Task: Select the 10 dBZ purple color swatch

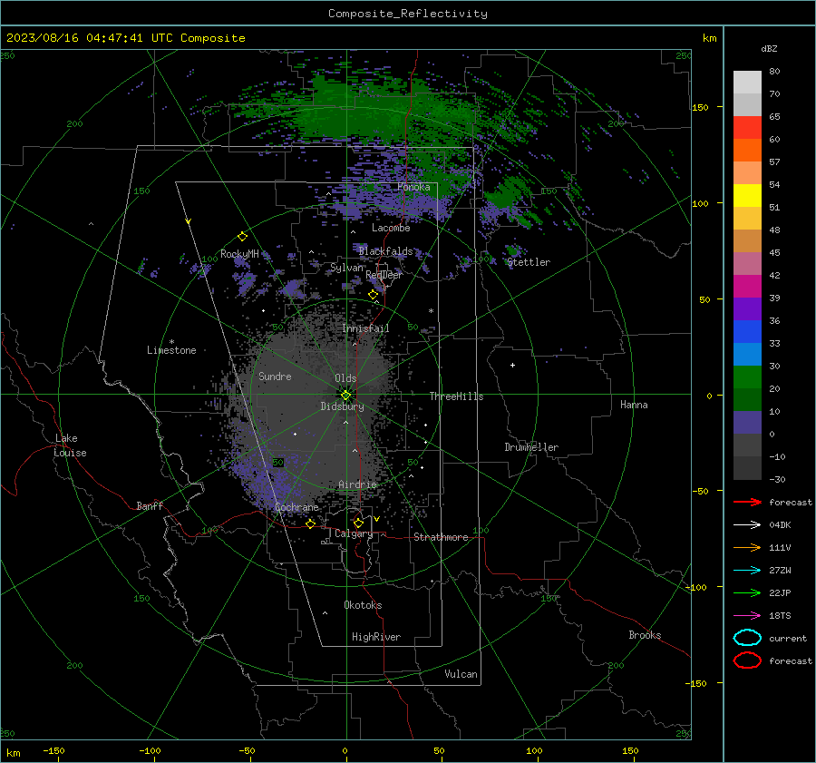Action: (747, 423)
